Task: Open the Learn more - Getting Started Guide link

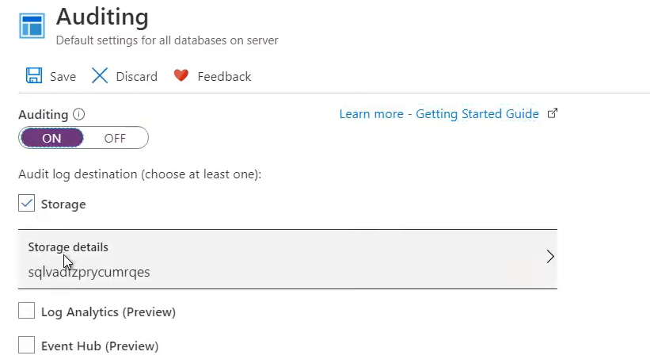Action: pos(439,114)
